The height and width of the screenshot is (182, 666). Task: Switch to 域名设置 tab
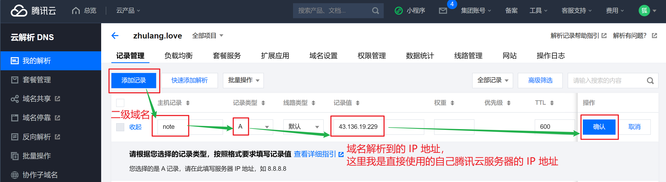point(324,56)
